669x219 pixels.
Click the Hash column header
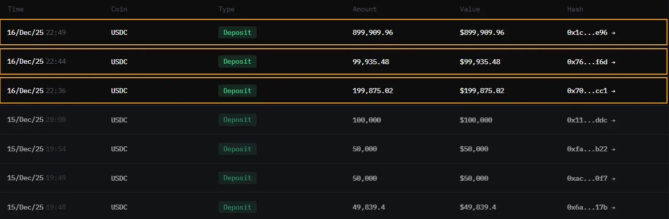(x=575, y=9)
